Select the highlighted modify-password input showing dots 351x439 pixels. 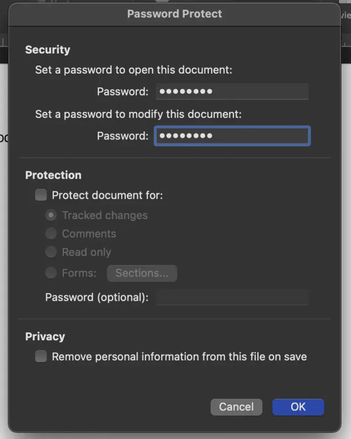pos(232,136)
